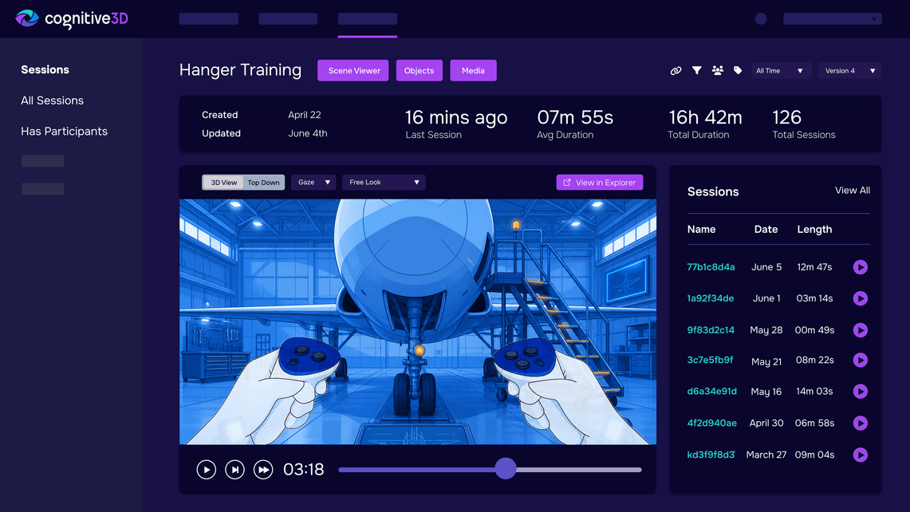Screen dimensions: 910x512
Task: Open the Scene Viewer tab
Action: click(353, 70)
